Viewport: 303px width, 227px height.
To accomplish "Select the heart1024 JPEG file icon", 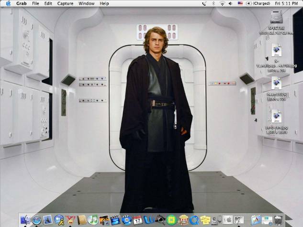I will [277, 83].
